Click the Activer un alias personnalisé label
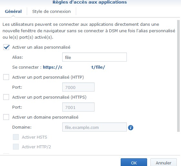This screenshot has width=181, height=166. (x=41, y=47)
